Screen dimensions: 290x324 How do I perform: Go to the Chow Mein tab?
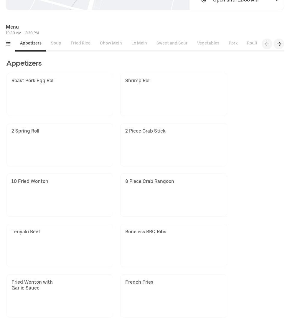tap(111, 43)
